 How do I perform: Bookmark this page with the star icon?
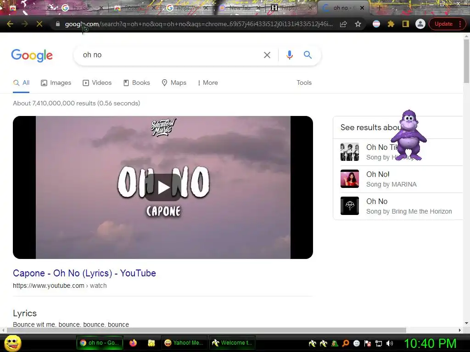(358, 24)
